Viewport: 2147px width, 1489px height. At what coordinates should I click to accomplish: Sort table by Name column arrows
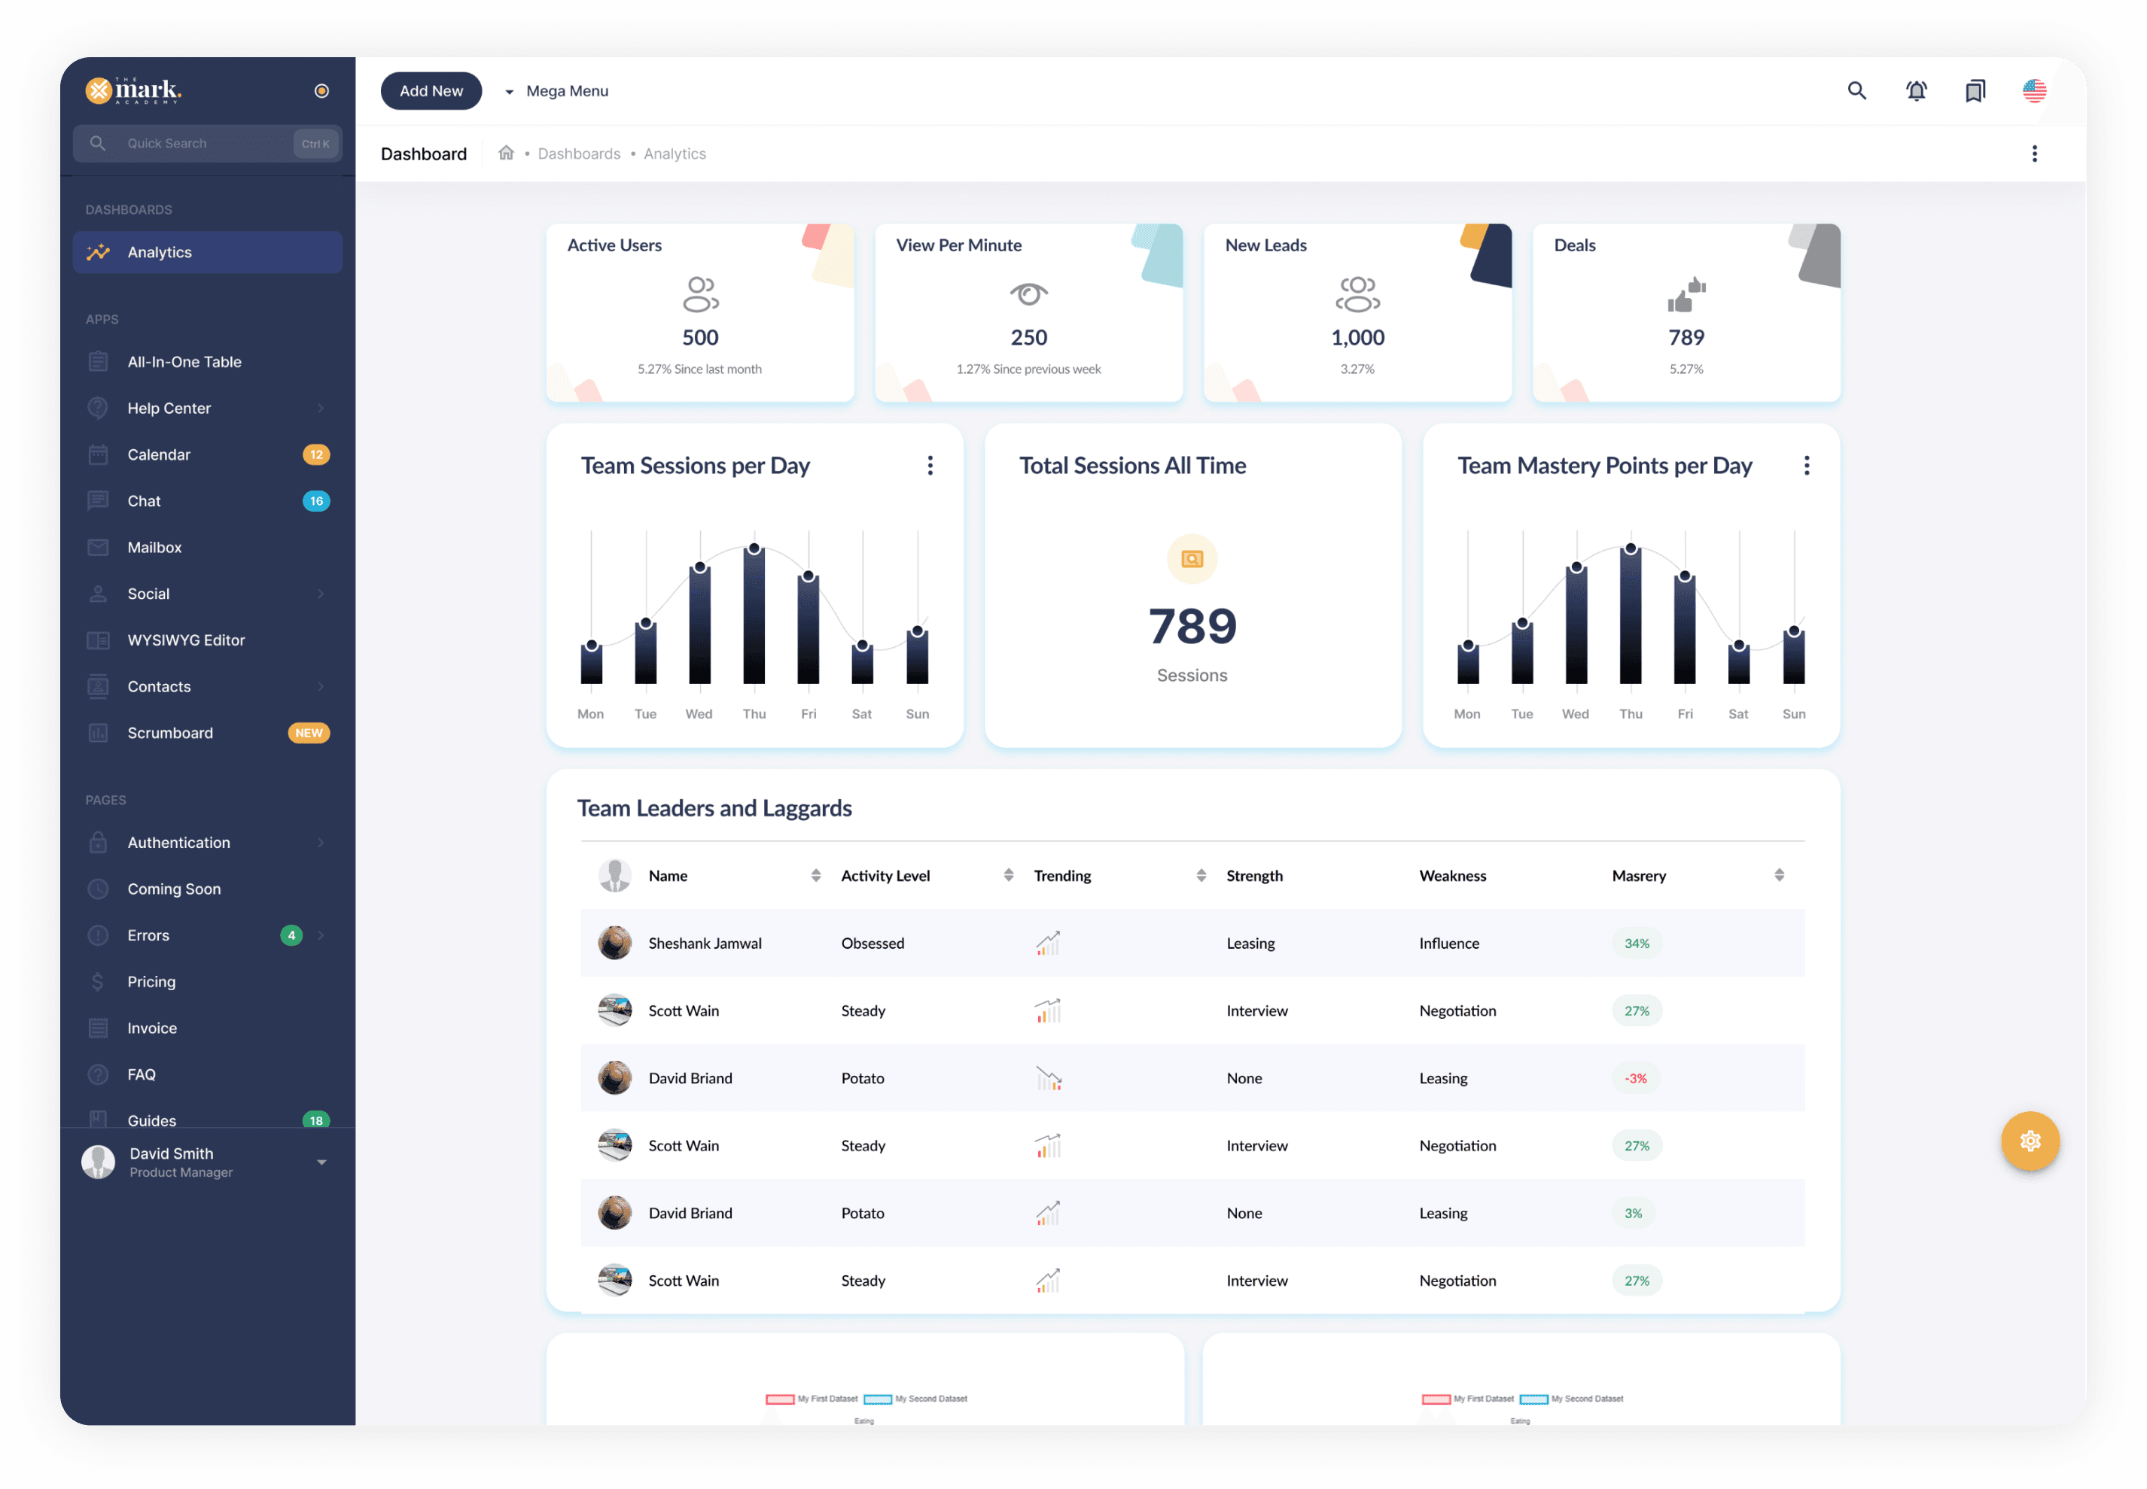pyautogui.click(x=815, y=875)
